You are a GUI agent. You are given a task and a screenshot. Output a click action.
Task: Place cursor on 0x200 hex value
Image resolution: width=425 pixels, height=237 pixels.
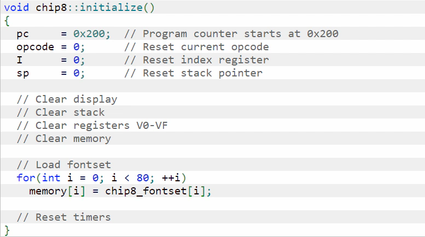89,34
